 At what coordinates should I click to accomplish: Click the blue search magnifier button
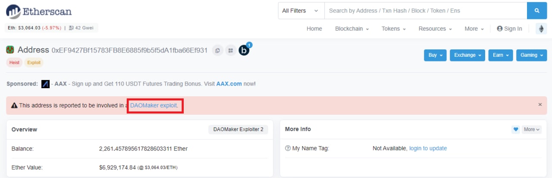click(537, 11)
